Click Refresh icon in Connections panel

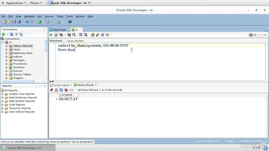tap(11, 34)
